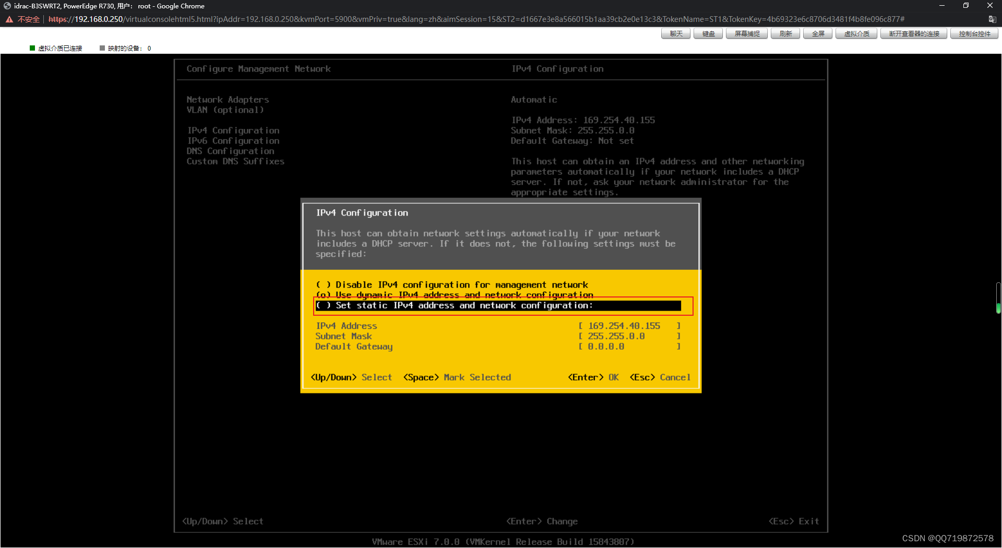The height and width of the screenshot is (548, 1002).
Task: Click the translate page icon in address bar
Action: pyautogui.click(x=992, y=19)
